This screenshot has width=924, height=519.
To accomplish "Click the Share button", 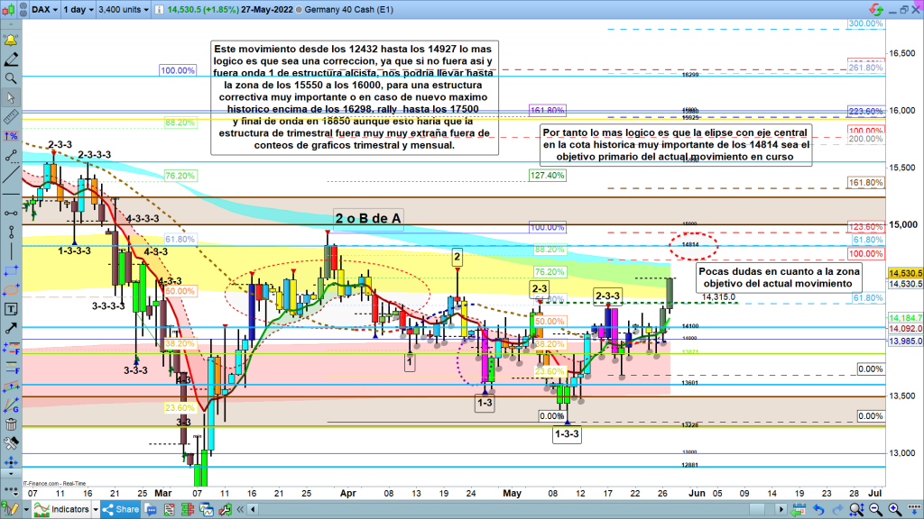I will 123,511.
